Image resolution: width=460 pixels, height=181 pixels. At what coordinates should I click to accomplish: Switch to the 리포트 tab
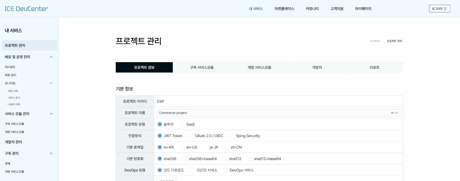point(374,67)
